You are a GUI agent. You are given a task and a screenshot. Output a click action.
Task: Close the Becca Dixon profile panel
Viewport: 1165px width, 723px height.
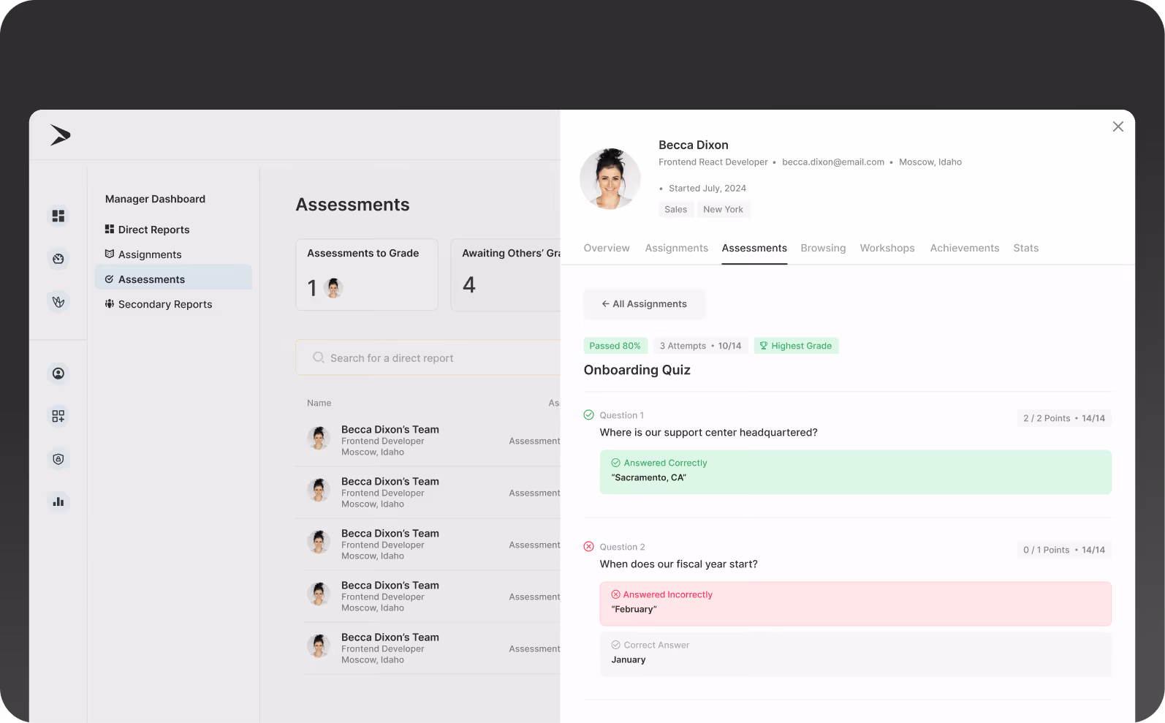[x=1117, y=126]
